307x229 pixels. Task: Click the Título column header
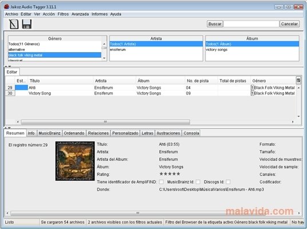pyautogui.click(x=61, y=81)
